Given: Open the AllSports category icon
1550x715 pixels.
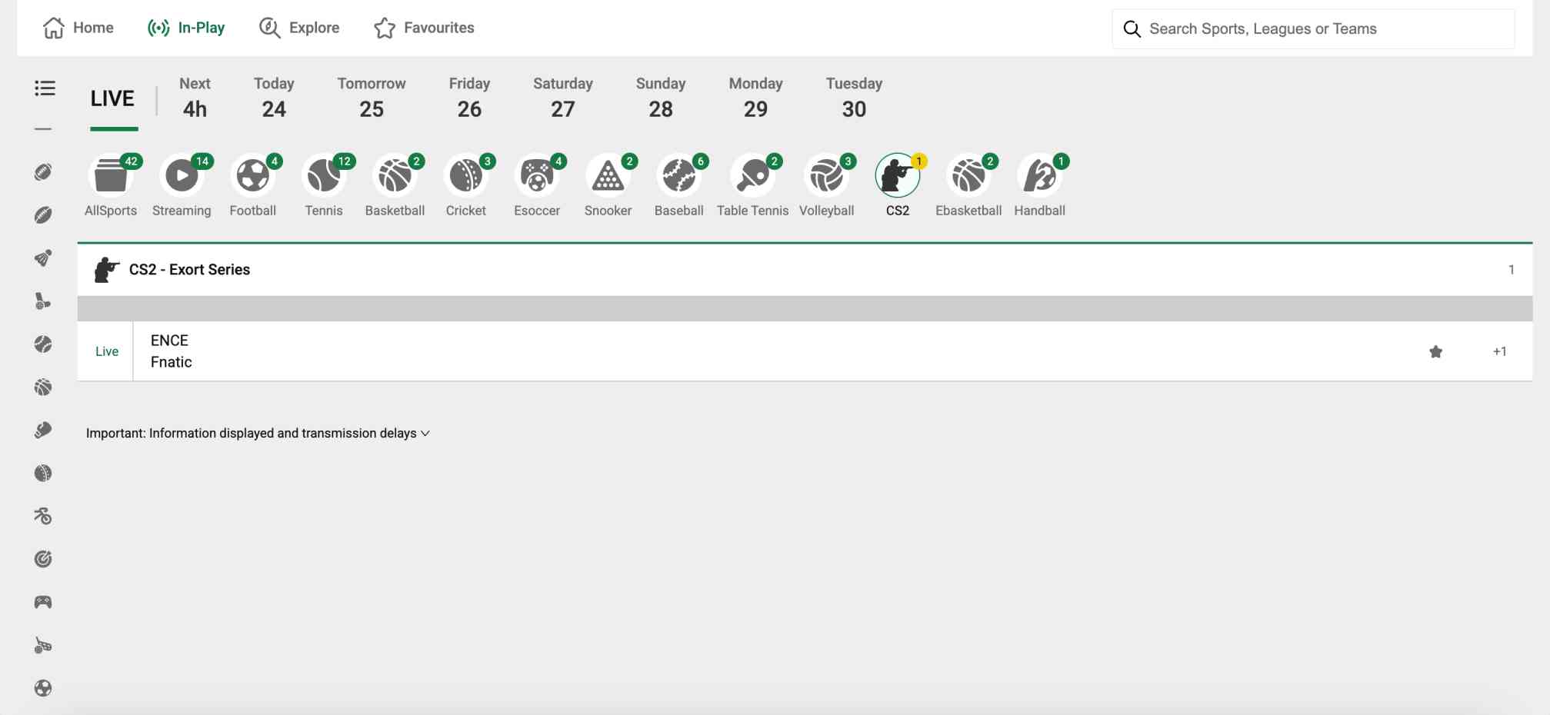Looking at the screenshot, I should point(111,177).
